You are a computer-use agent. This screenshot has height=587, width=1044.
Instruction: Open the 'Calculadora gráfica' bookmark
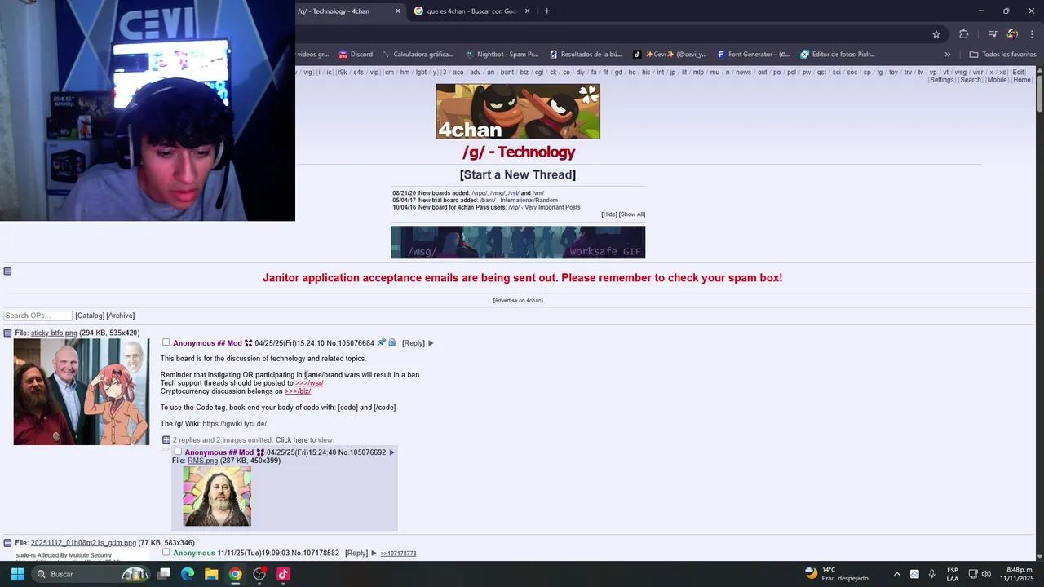click(417, 55)
